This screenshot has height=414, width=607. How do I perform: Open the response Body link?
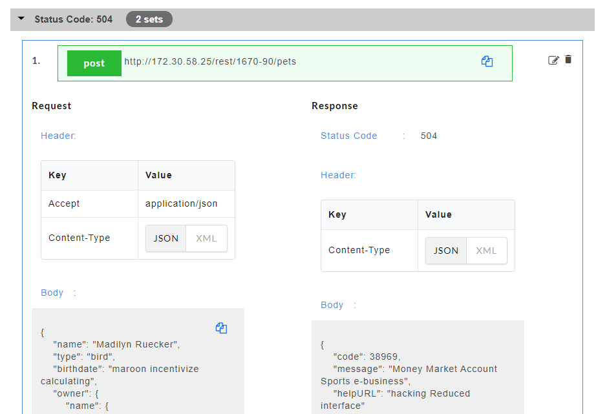point(332,305)
